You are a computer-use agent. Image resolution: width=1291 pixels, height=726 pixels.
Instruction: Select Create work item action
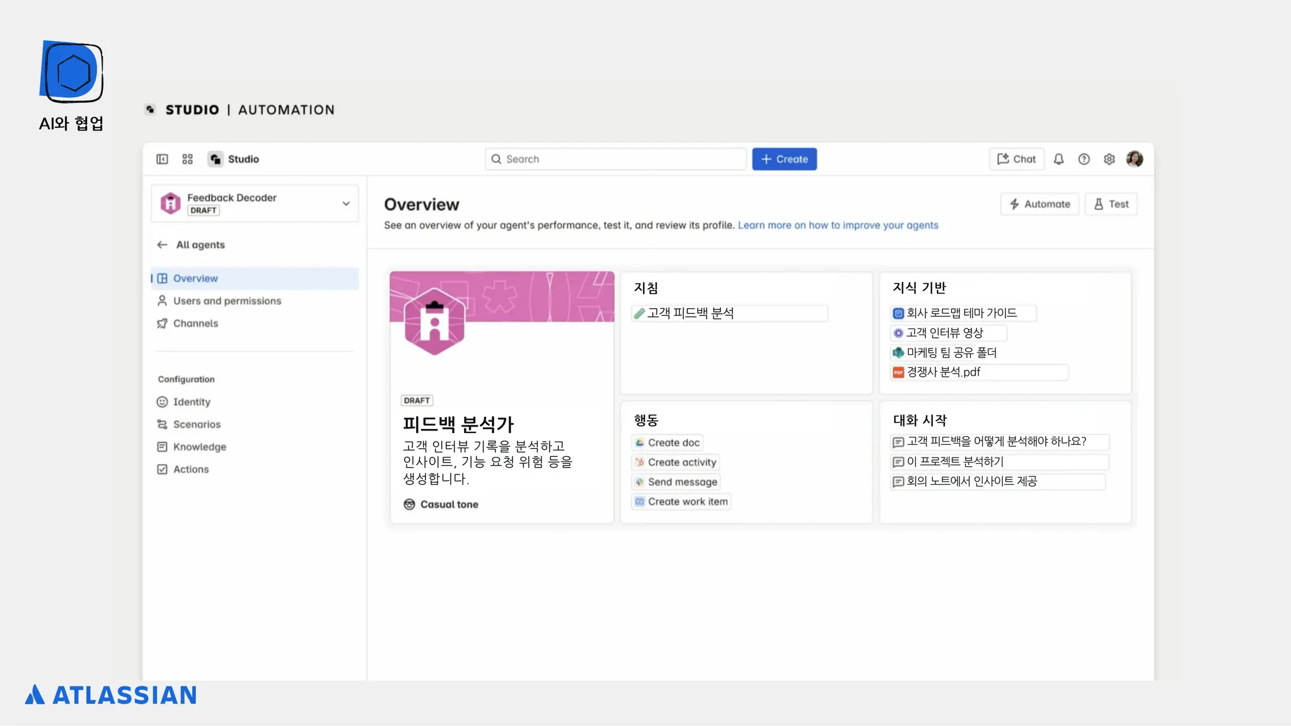tap(681, 502)
